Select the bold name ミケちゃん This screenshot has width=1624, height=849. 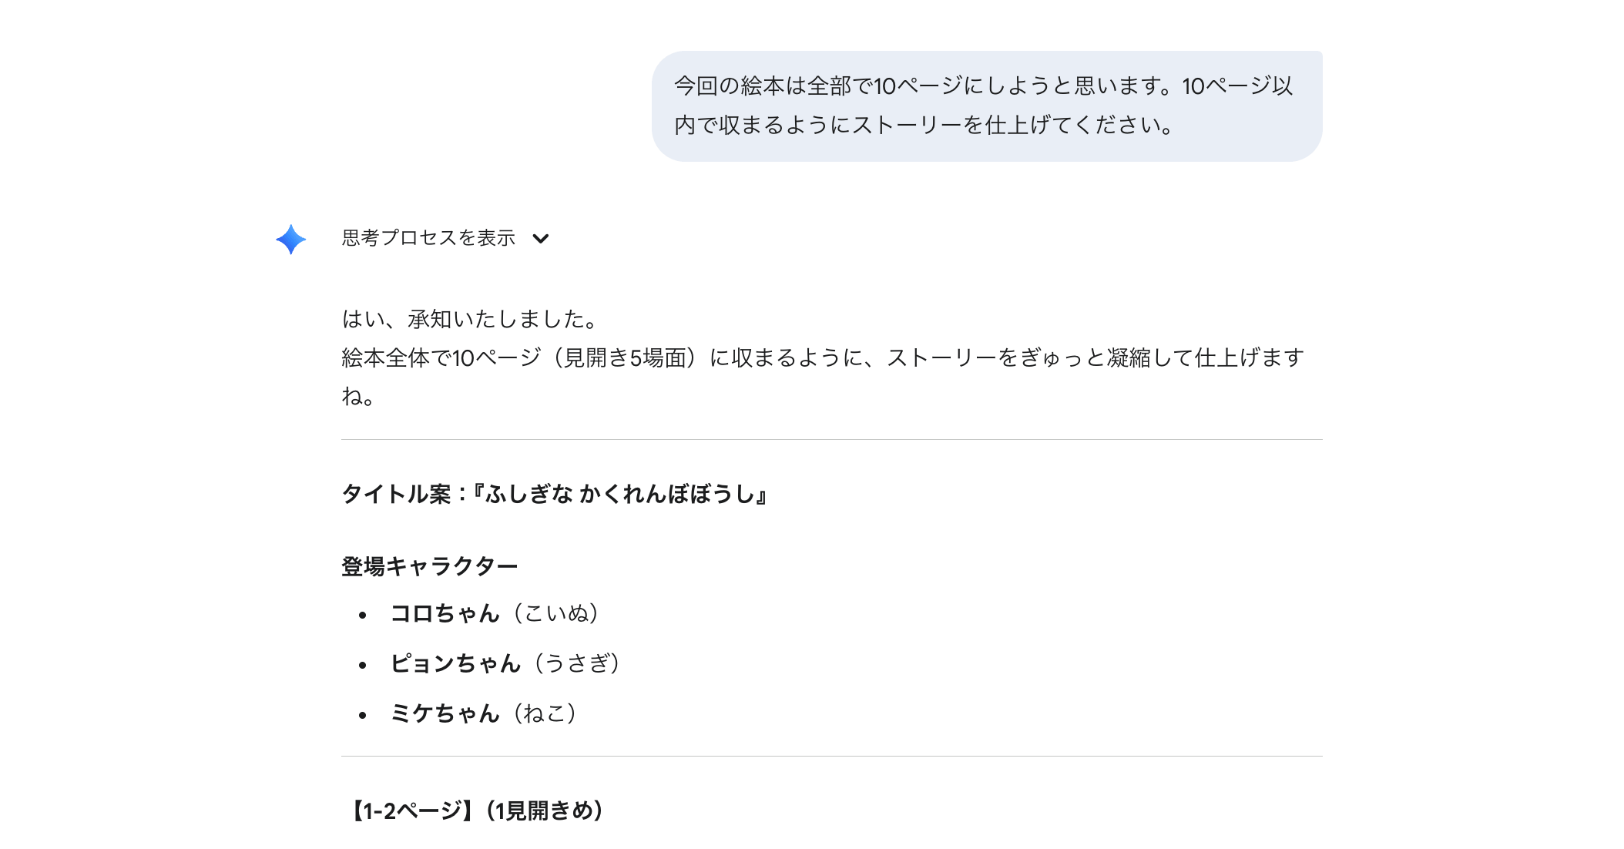click(x=445, y=713)
